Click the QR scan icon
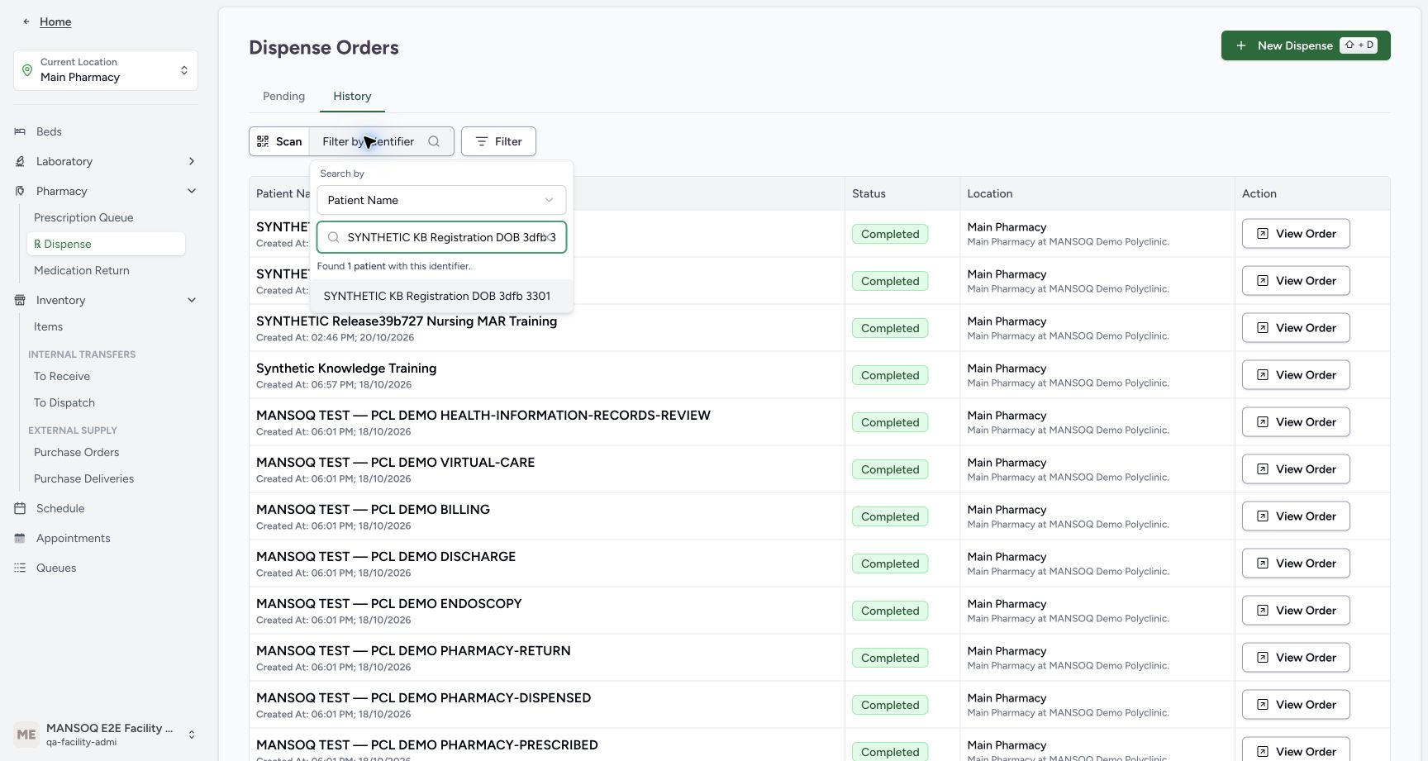Image resolution: width=1428 pixels, height=761 pixels. pyautogui.click(x=263, y=141)
